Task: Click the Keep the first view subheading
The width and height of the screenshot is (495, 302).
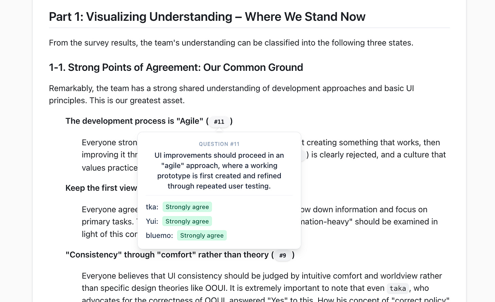Action: tap(101, 188)
